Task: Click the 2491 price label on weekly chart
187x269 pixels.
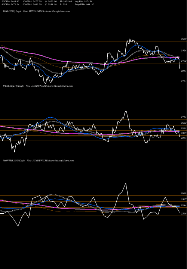Action: coord(184,128)
